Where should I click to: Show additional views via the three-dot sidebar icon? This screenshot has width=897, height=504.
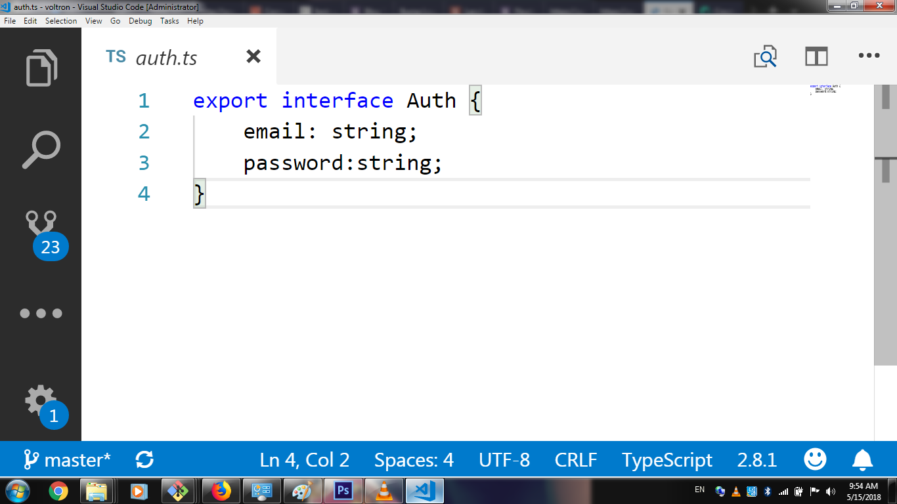[x=41, y=314]
